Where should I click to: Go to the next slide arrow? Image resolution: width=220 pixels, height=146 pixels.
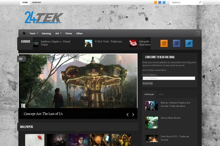coord(133,115)
